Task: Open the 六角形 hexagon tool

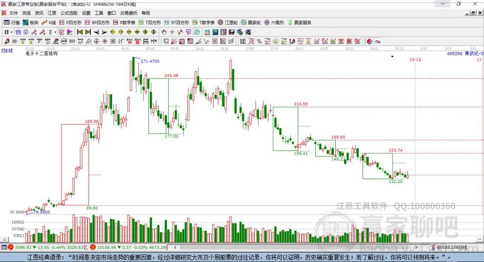Action: (274, 23)
